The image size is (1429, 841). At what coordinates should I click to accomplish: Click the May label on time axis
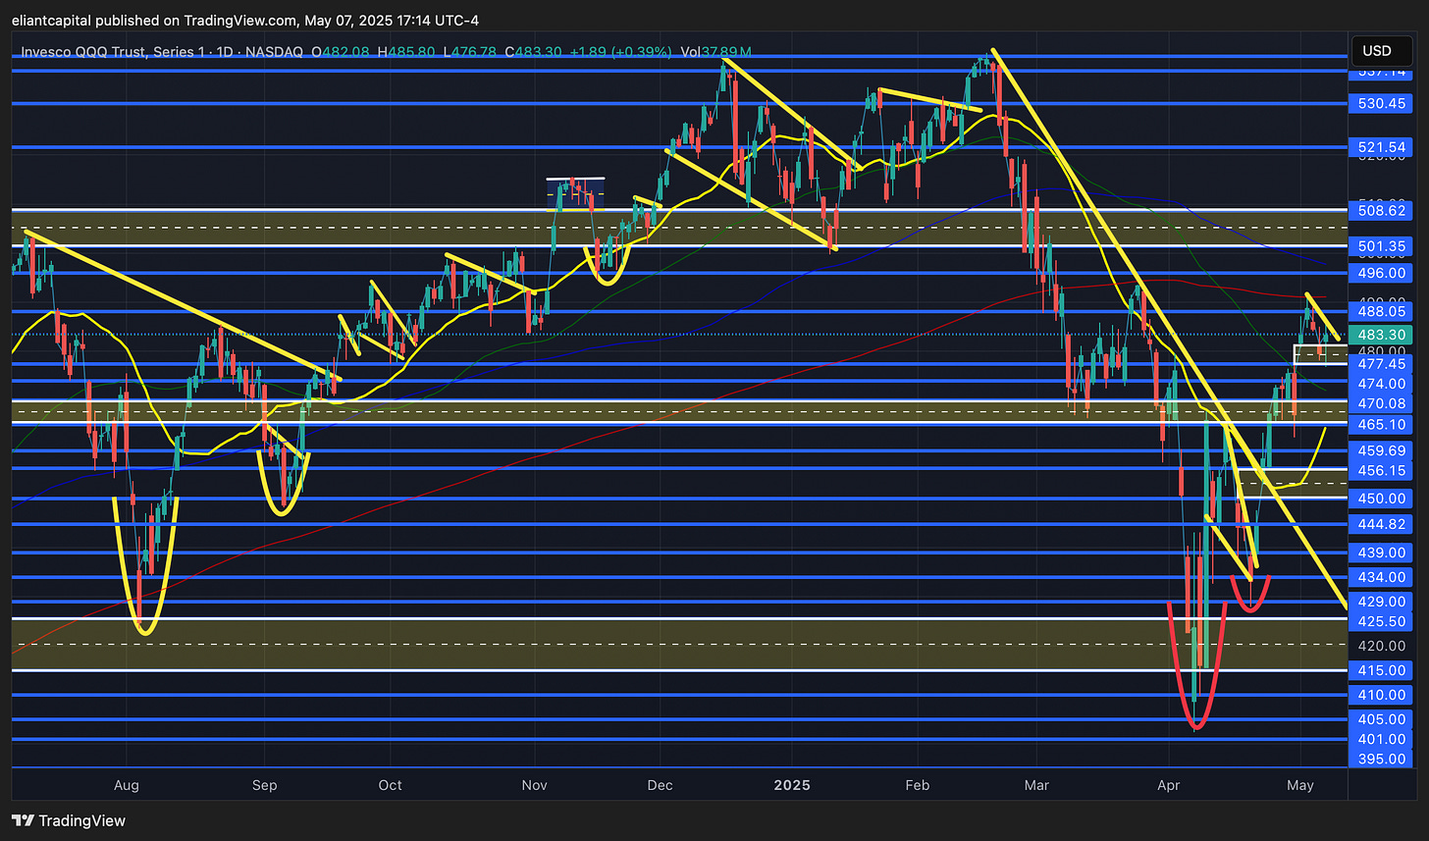(1299, 785)
